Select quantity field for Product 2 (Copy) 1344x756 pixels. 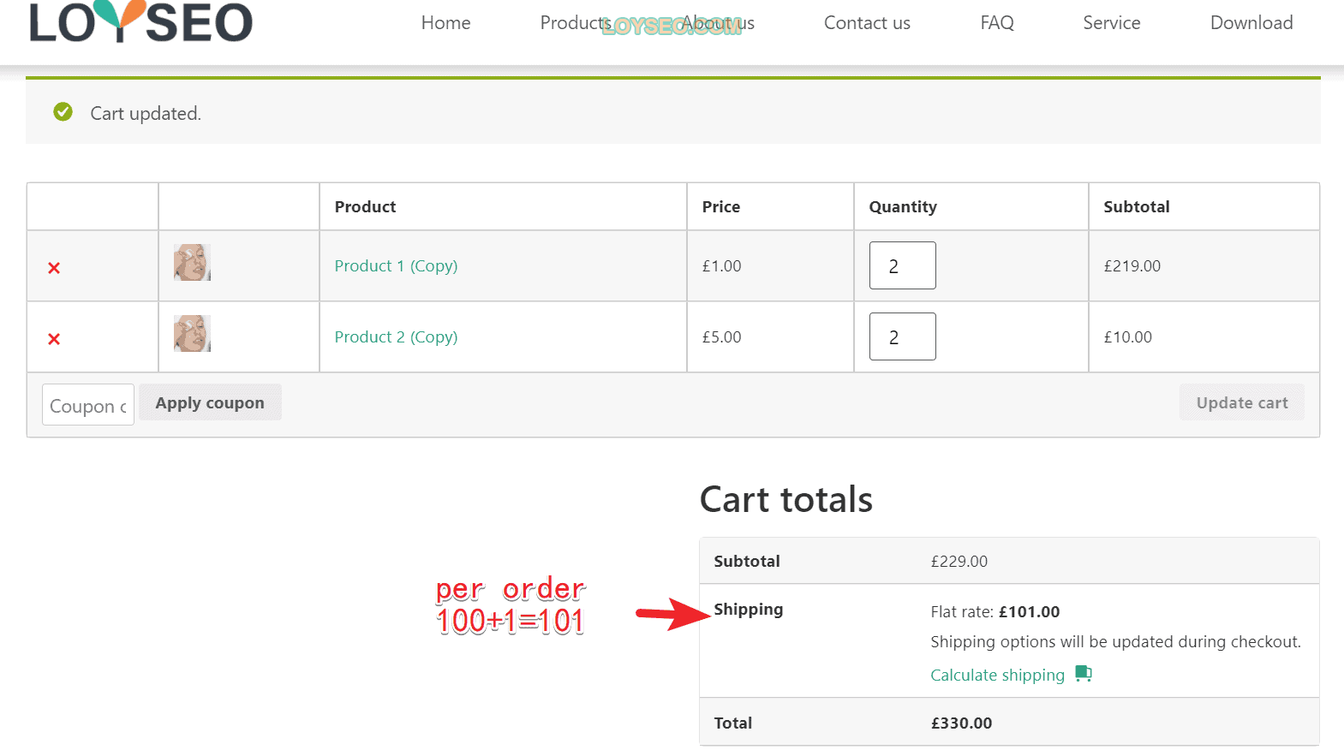903,336
